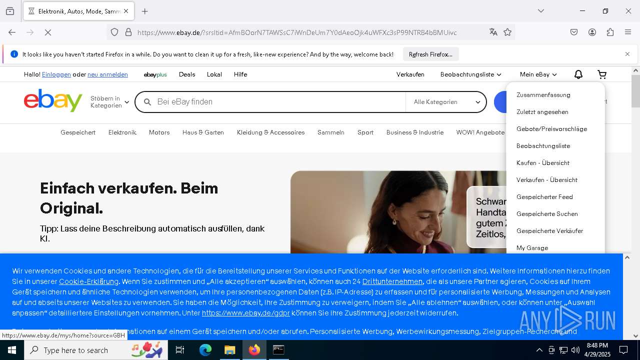Open Save to Pocket icon
The image size is (640, 360).
pyautogui.click(x=574, y=32)
